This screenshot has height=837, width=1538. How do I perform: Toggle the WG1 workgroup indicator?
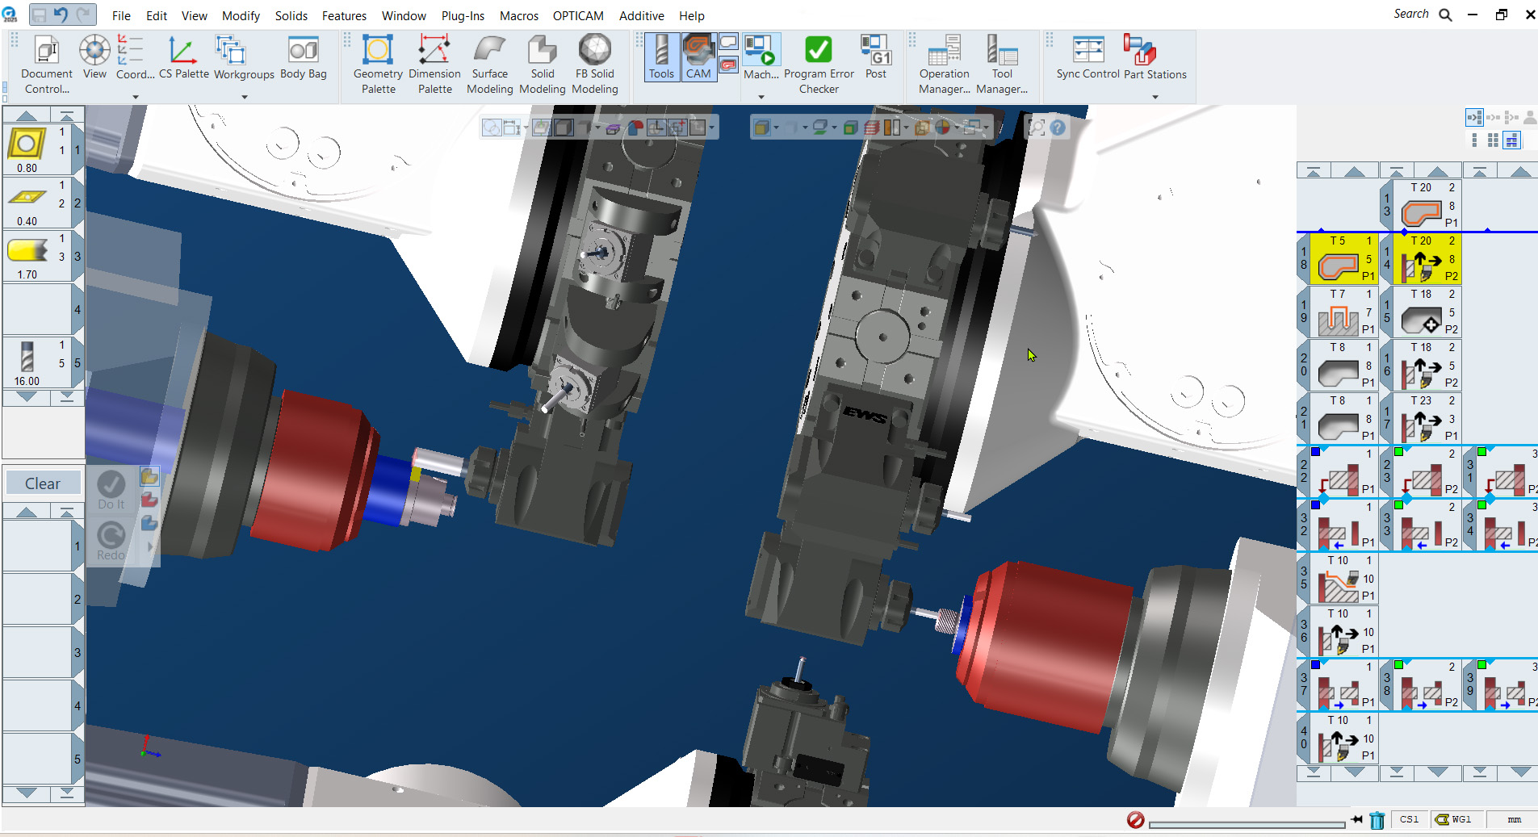click(1453, 819)
